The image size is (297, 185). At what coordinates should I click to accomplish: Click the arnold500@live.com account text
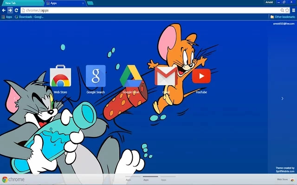point(284,24)
